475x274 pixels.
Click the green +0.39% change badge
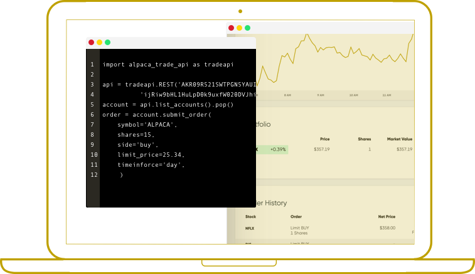coord(272,149)
